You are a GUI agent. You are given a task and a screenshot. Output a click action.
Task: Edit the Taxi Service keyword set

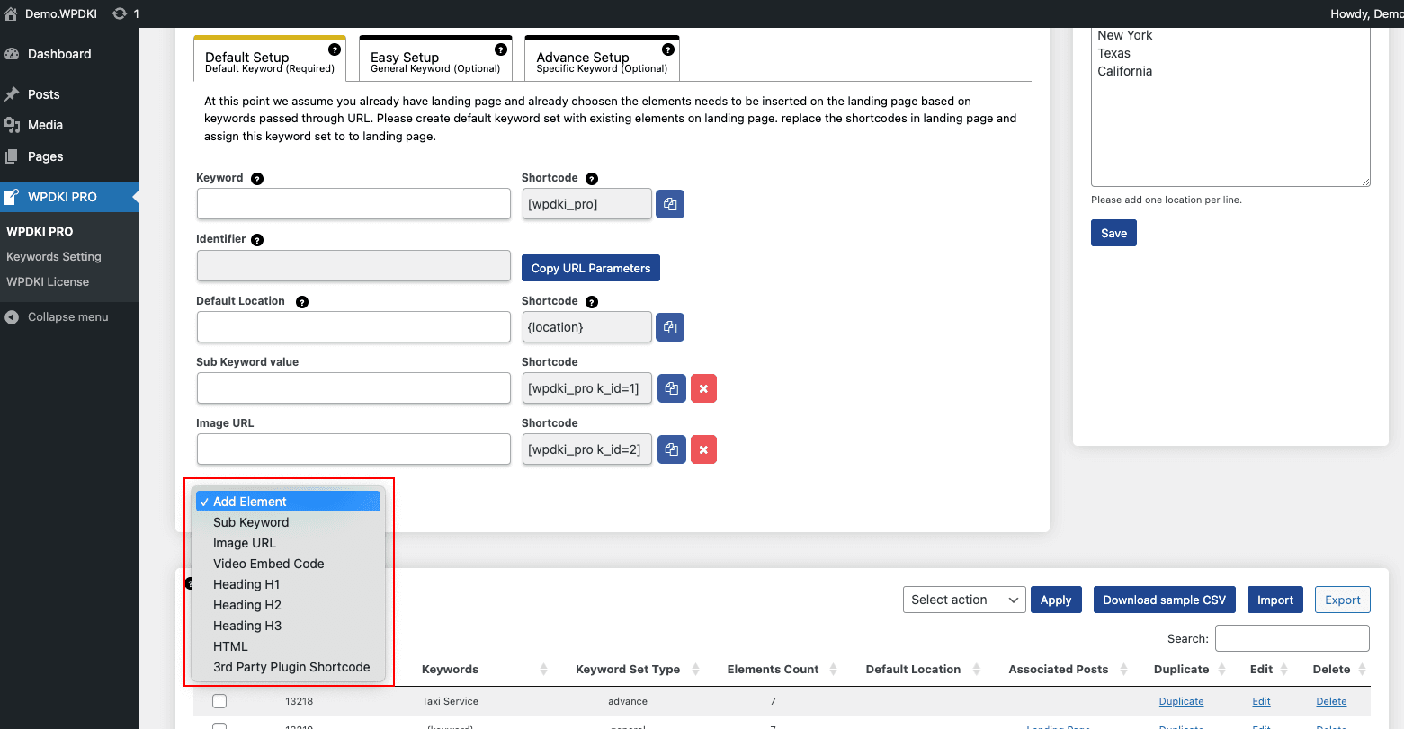1261,701
